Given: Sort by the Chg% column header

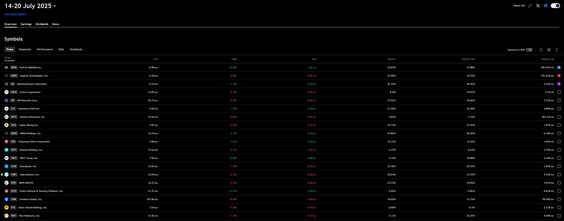Looking at the screenshot, I should [234, 59].
